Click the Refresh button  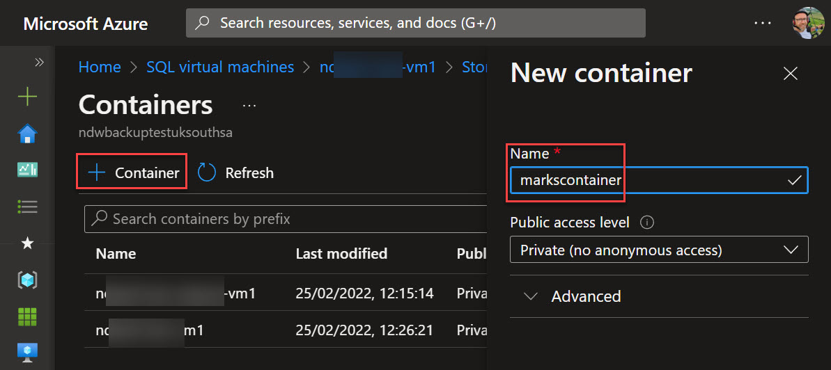click(x=236, y=172)
